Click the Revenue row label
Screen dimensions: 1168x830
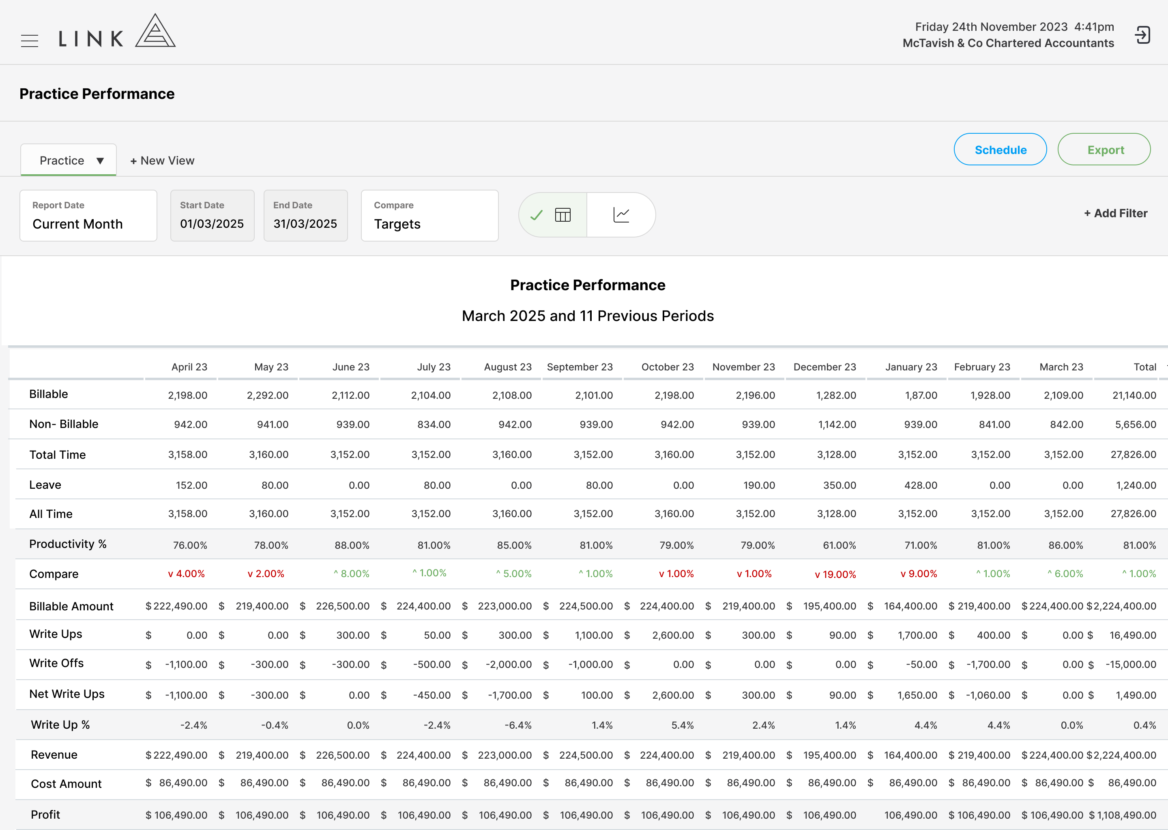[x=54, y=755]
